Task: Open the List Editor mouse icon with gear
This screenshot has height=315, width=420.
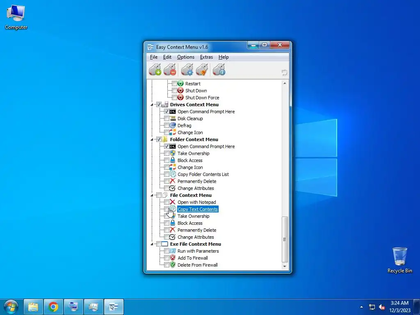Action: coord(187,70)
